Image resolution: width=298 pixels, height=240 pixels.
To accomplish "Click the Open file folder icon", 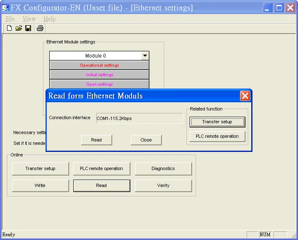I will click(19, 28).
